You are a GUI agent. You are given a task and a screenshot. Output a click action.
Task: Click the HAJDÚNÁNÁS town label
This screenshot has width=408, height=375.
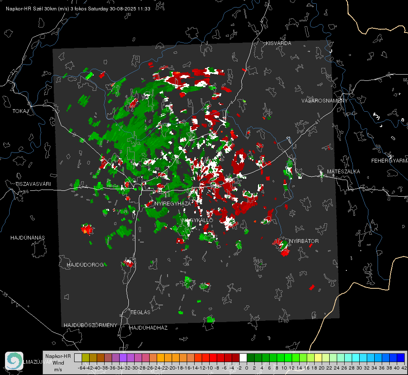click(x=28, y=237)
